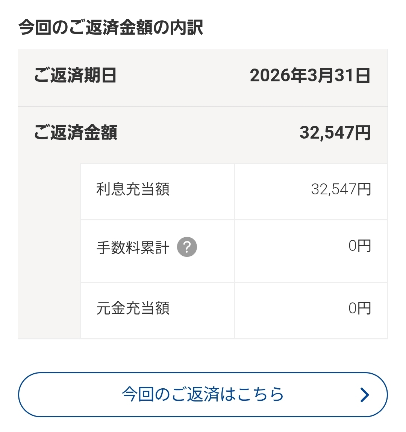Select the 手数料累計 label text

[133, 248]
